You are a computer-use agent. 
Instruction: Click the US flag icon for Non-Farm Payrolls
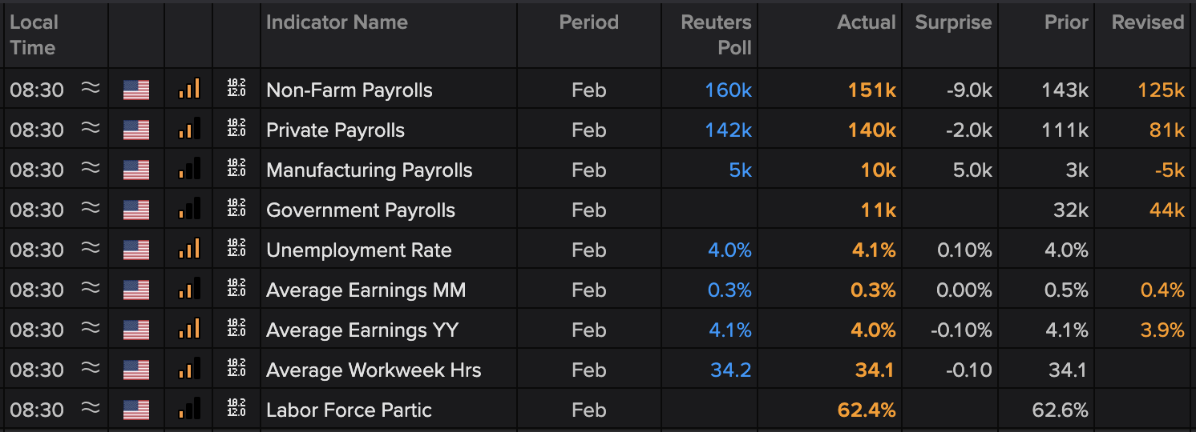tap(136, 90)
